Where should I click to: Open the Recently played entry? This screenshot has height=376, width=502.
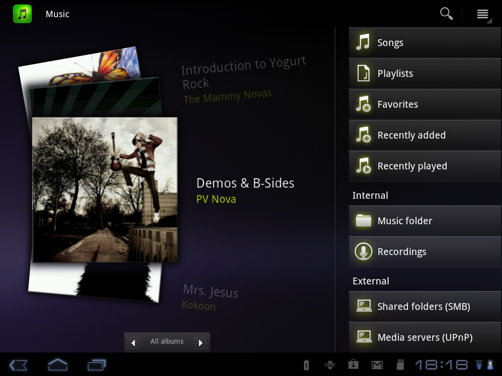(x=425, y=166)
